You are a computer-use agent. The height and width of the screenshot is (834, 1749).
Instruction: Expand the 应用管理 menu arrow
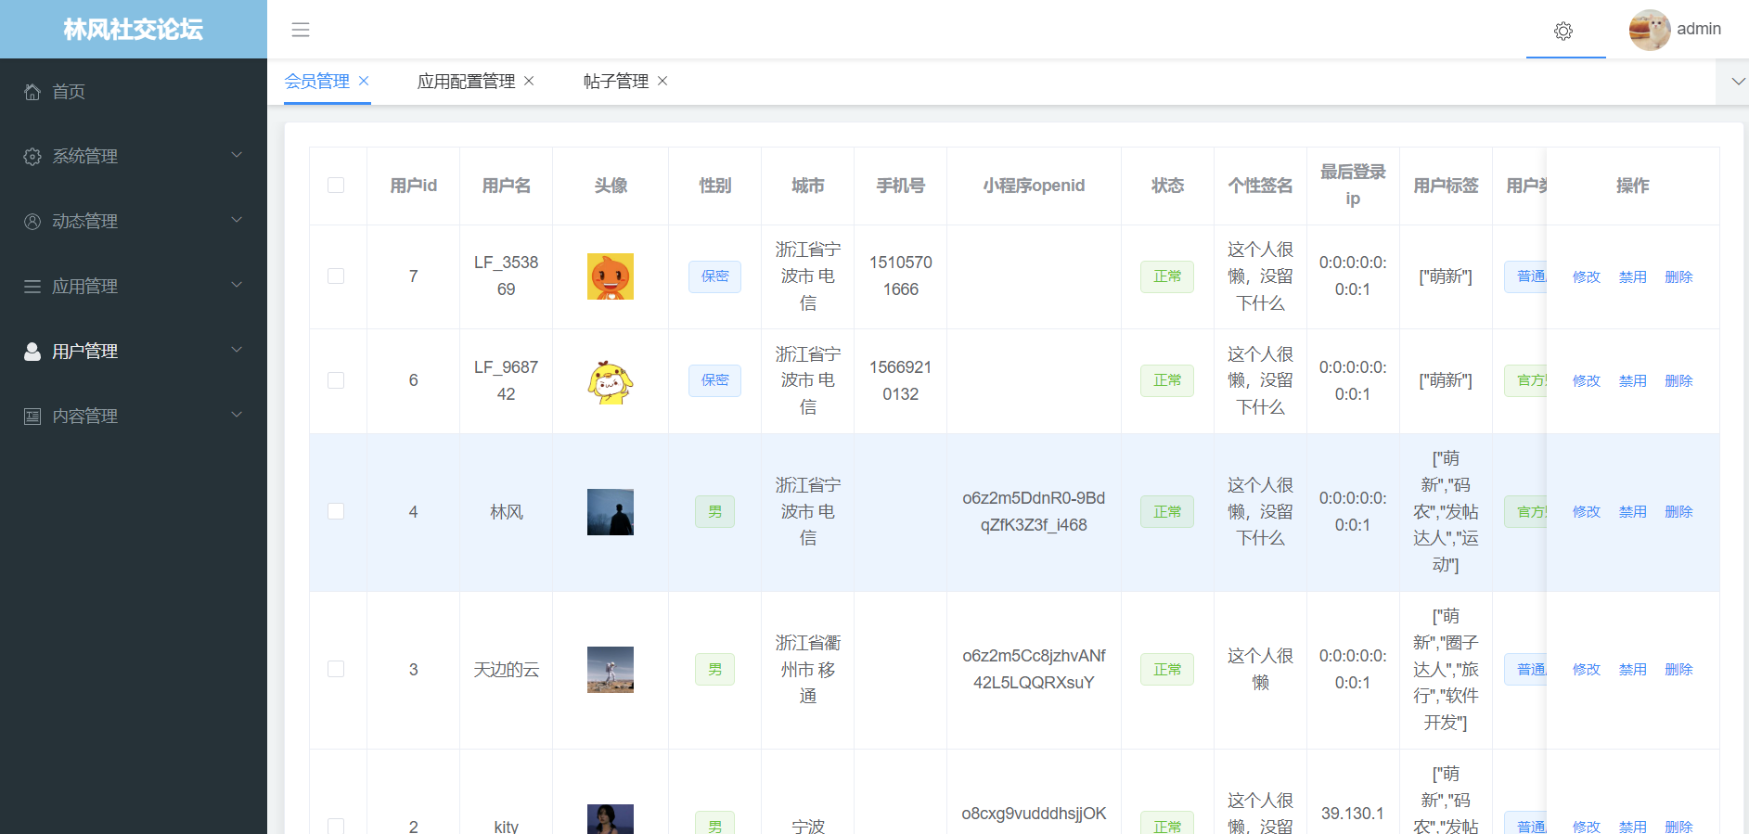click(237, 285)
